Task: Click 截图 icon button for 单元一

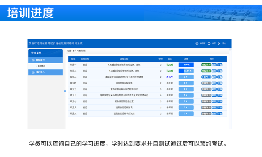Action: (214, 65)
